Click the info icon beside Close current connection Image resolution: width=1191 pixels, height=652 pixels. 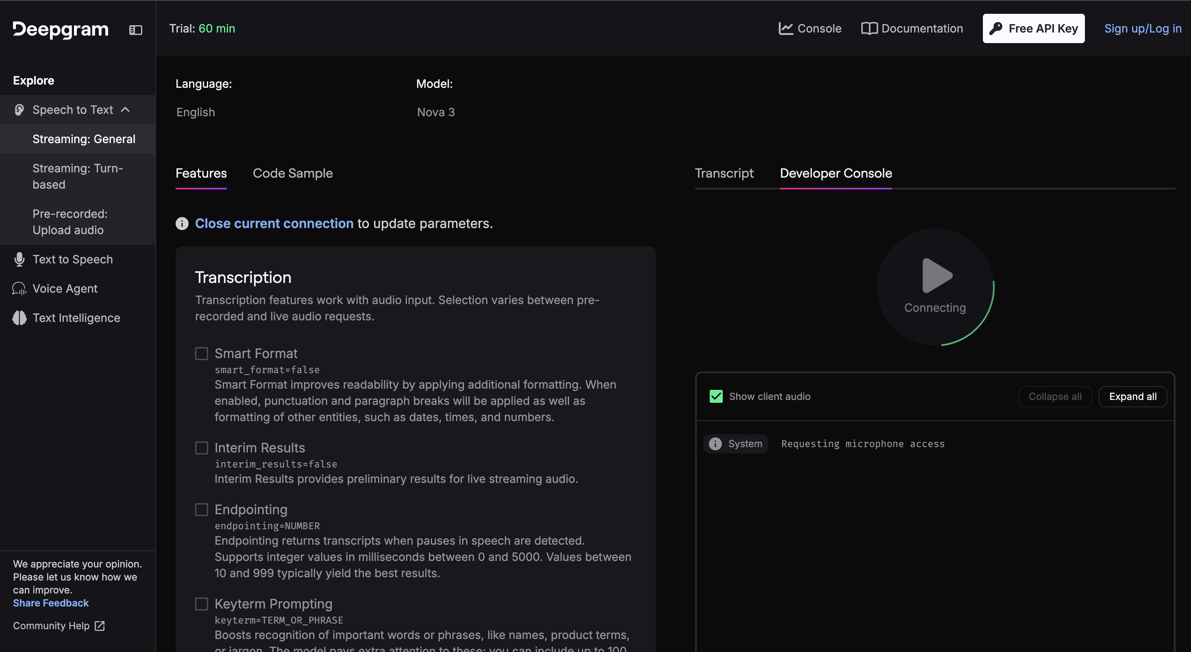point(182,224)
